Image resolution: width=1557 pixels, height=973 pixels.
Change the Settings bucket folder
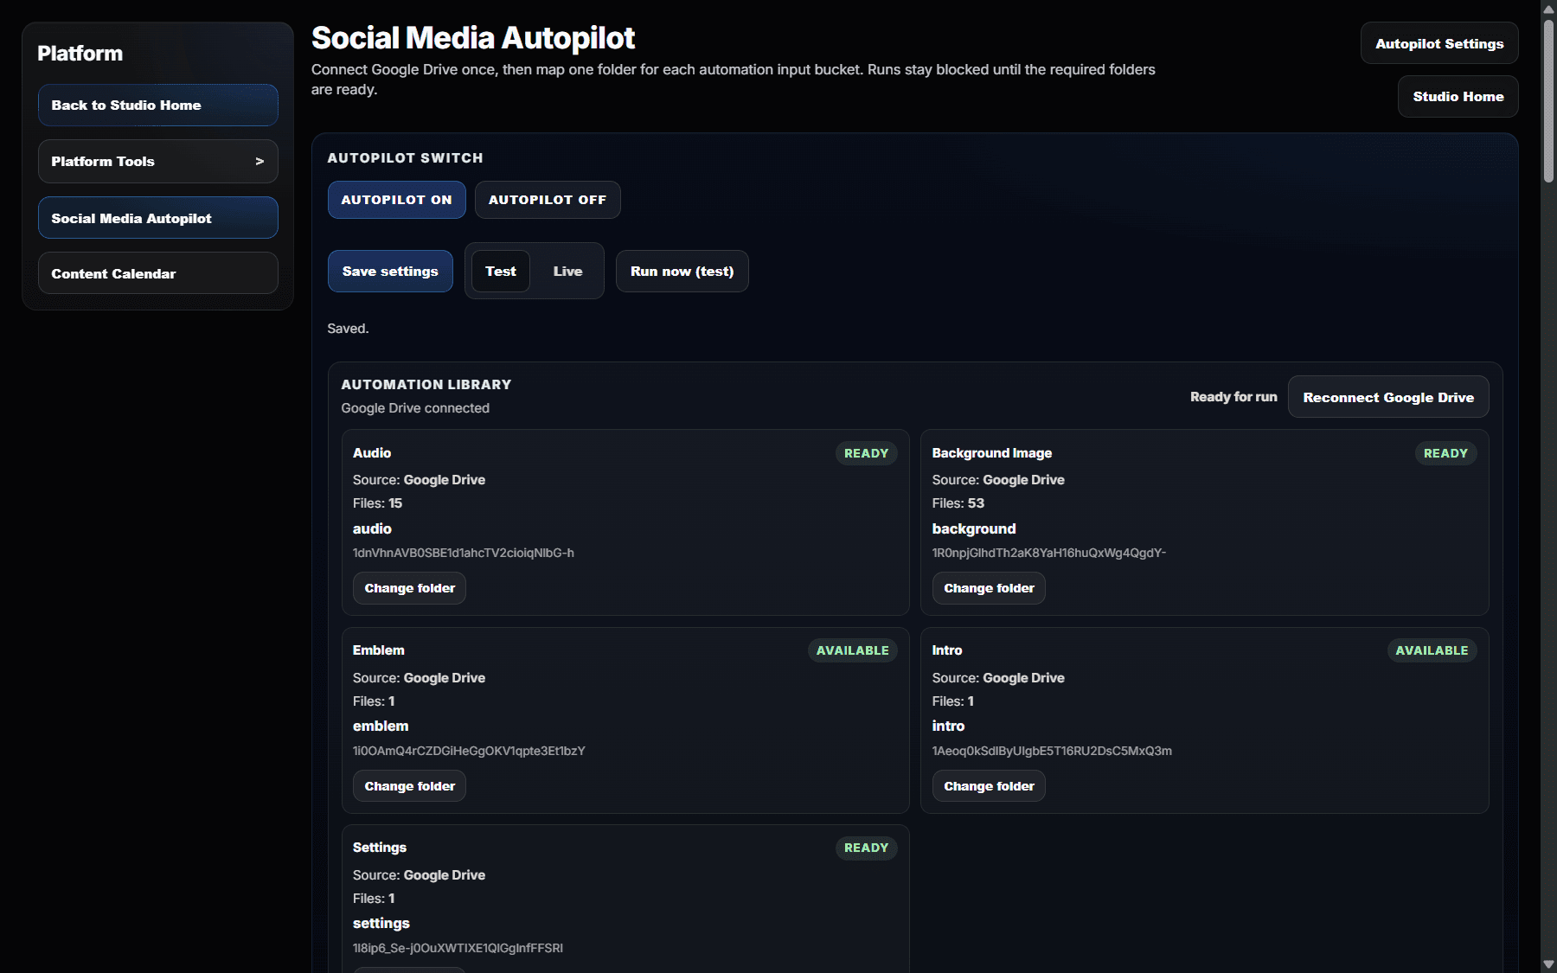[x=408, y=970]
